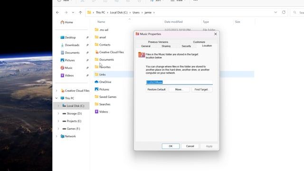Select the Contacts folder
This screenshot has width=304, height=171.
coord(103,45)
